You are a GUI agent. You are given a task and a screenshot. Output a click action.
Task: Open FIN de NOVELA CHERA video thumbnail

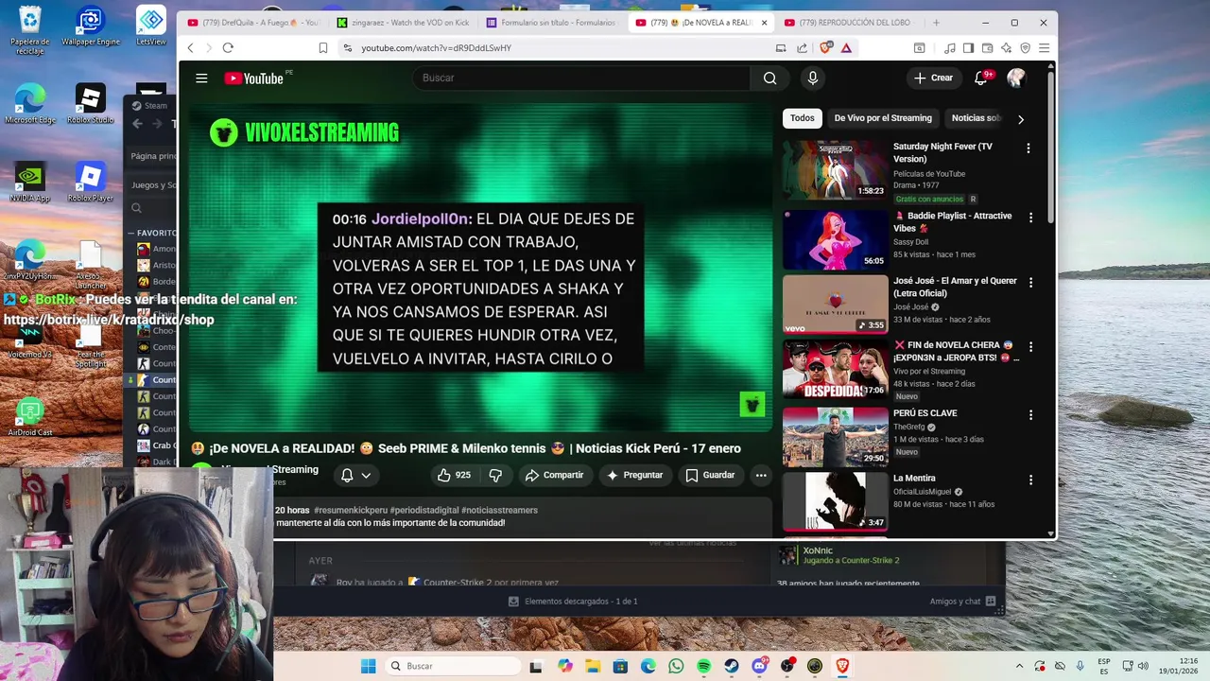tap(836, 370)
